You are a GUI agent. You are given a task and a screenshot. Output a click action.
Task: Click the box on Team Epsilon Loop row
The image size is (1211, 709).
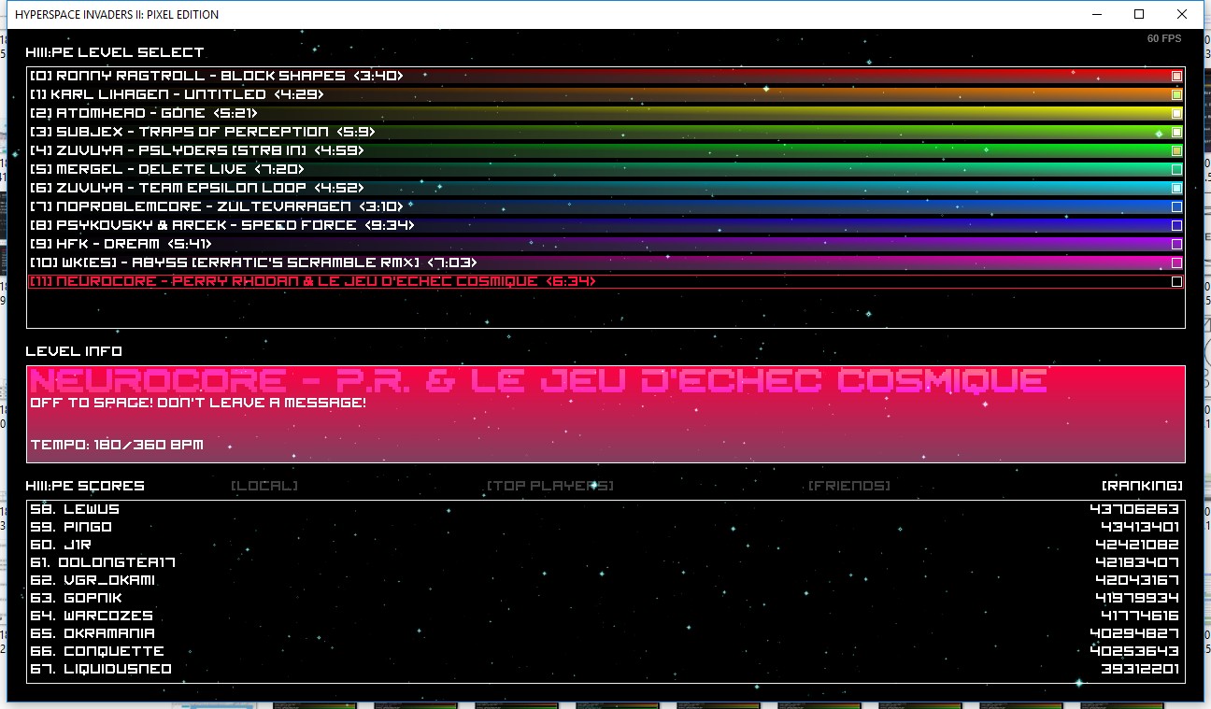(x=1176, y=188)
